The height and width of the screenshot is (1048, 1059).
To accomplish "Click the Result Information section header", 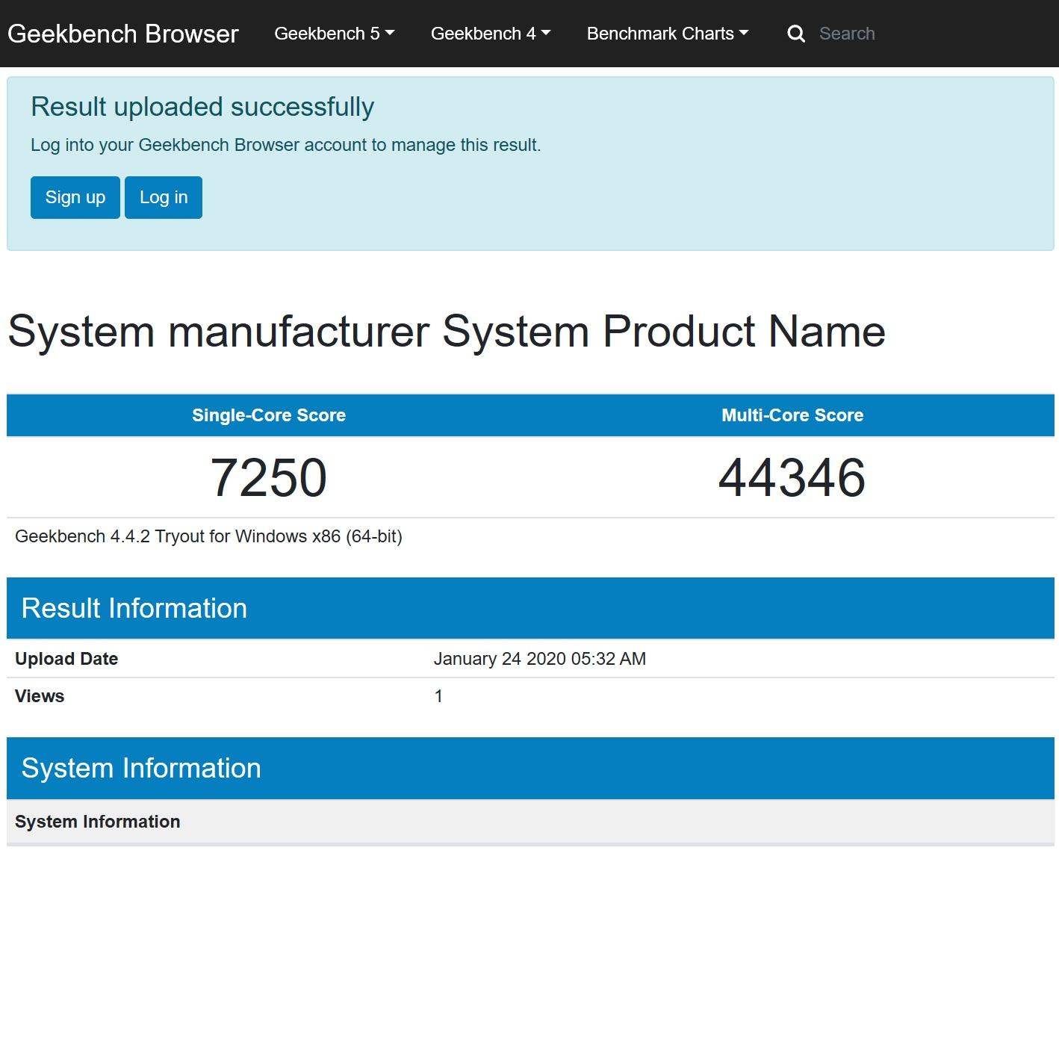I will click(x=530, y=608).
